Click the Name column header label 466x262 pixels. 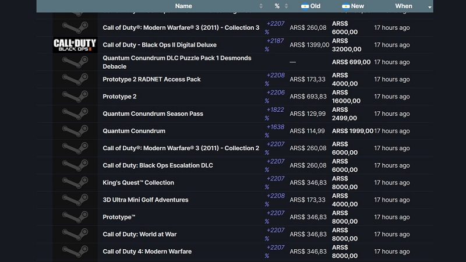[x=183, y=6]
